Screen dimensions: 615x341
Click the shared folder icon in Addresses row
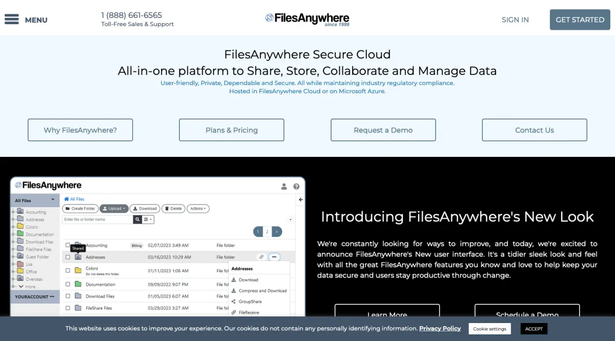point(78,257)
